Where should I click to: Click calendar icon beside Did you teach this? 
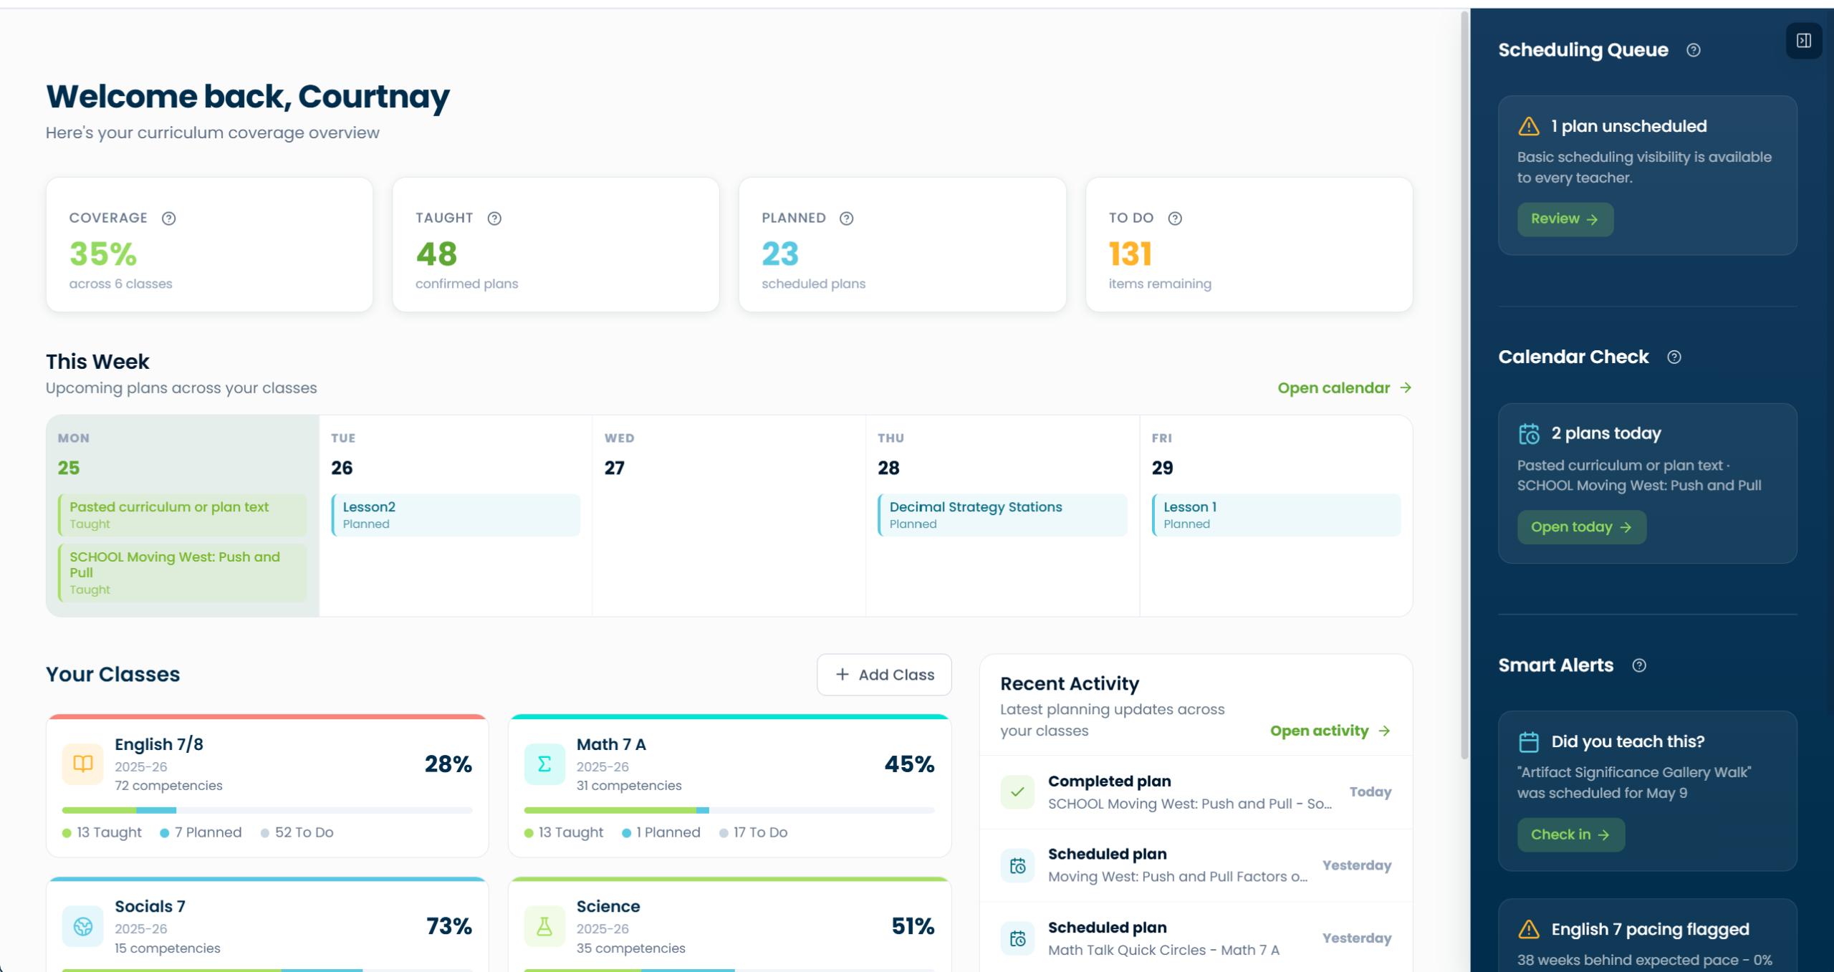tap(1529, 742)
